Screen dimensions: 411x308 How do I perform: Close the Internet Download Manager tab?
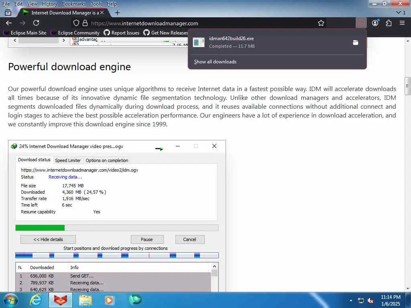click(x=102, y=12)
